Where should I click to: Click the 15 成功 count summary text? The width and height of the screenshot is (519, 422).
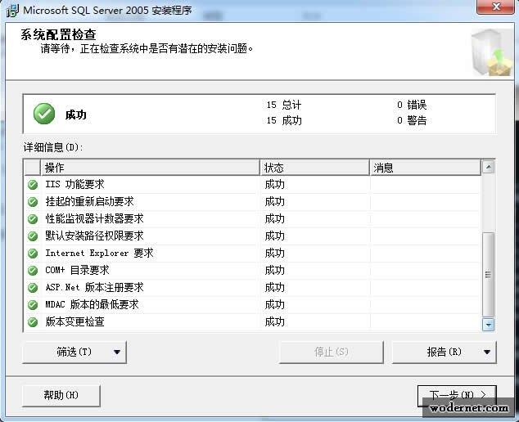coord(284,120)
